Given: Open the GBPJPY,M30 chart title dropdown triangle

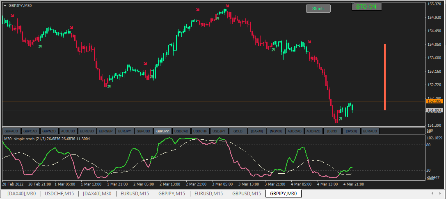Looking at the screenshot, I should (x=5, y=6).
